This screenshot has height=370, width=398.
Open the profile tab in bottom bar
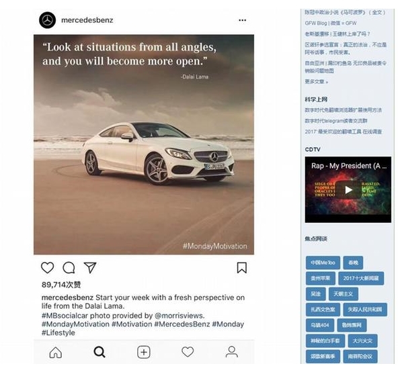pyautogui.click(x=232, y=352)
